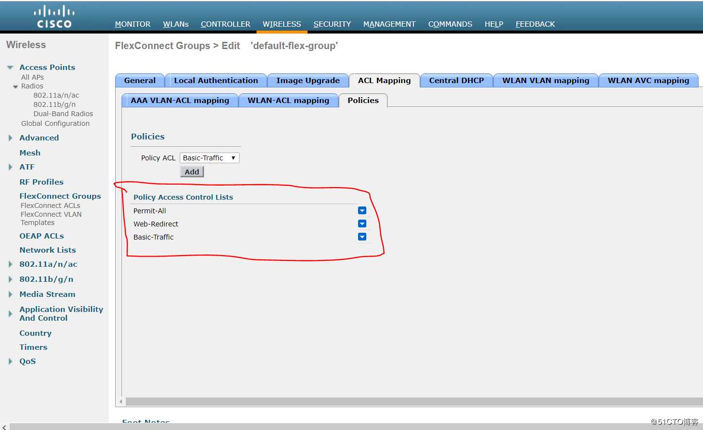Click the page bottom scrollbar left arrow
This screenshot has width=703, height=430.
coord(4,427)
